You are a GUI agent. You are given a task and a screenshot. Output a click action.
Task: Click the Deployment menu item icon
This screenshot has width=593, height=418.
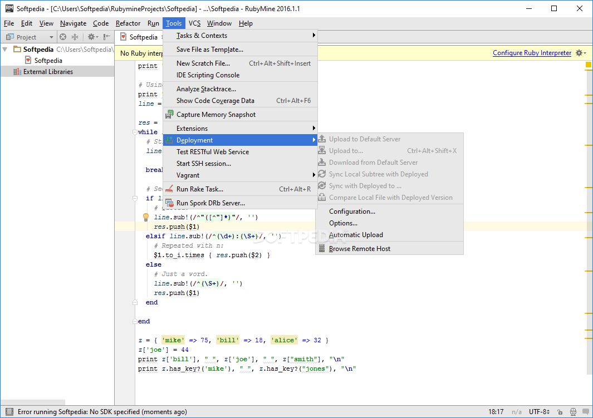pyautogui.click(x=169, y=140)
